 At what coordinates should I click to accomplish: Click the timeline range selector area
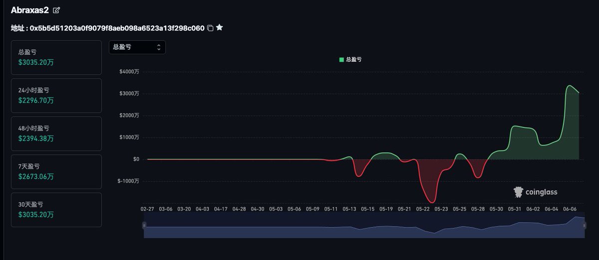(x=364, y=227)
